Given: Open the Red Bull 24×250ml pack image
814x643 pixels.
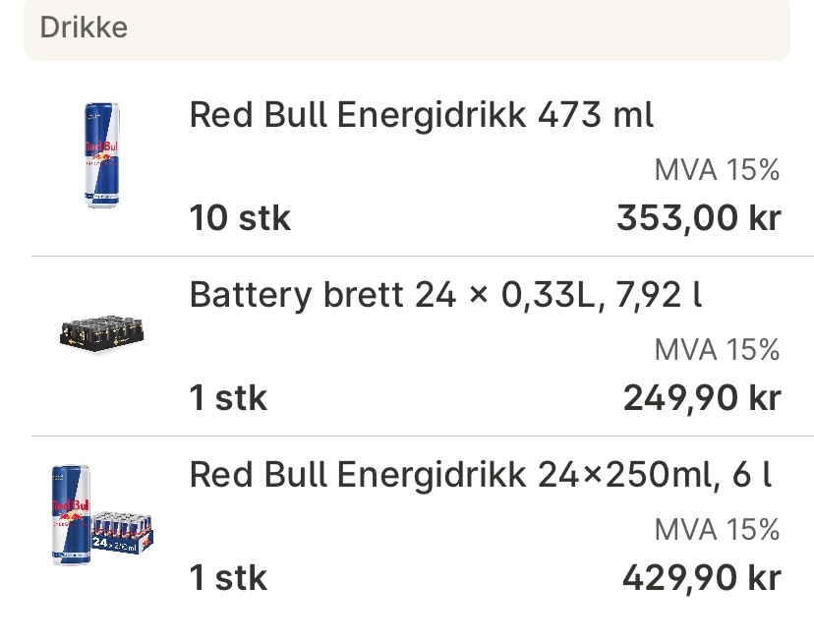Looking at the screenshot, I should pos(102,515).
